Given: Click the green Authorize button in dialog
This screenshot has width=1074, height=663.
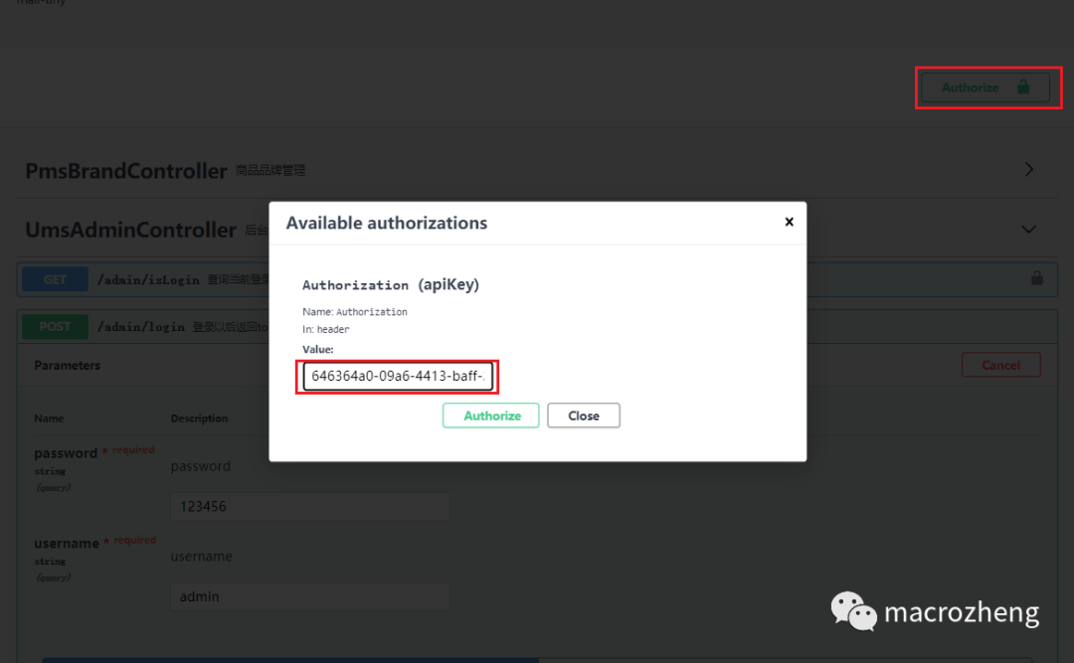Looking at the screenshot, I should coord(490,415).
